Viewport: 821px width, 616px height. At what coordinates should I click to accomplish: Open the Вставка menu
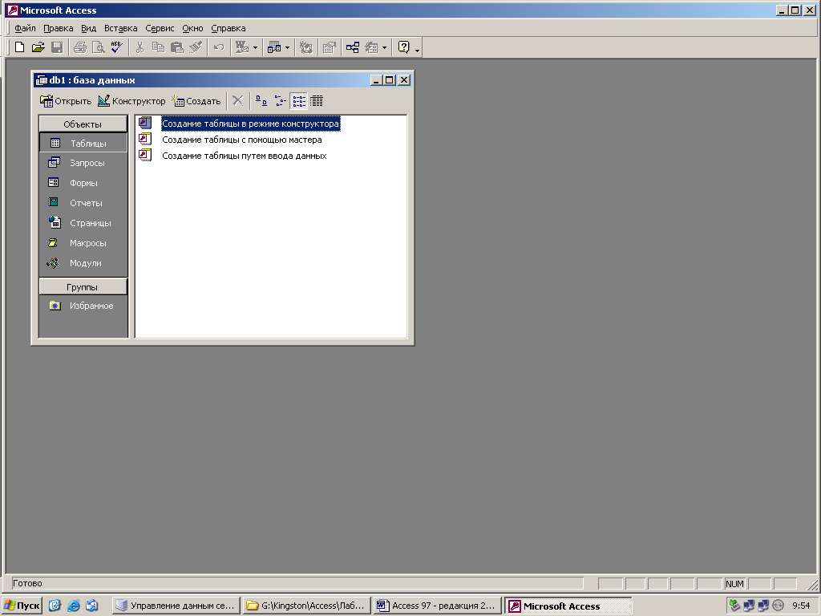pos(120,28)
